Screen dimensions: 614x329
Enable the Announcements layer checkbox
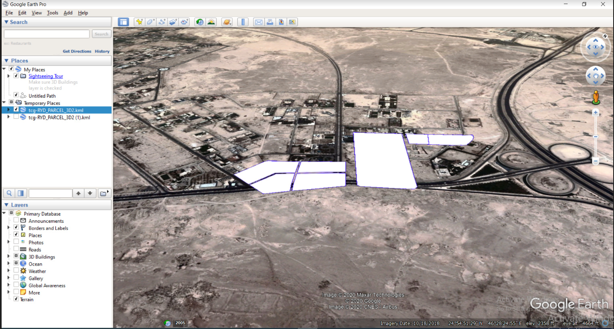(x=16, y=220)
